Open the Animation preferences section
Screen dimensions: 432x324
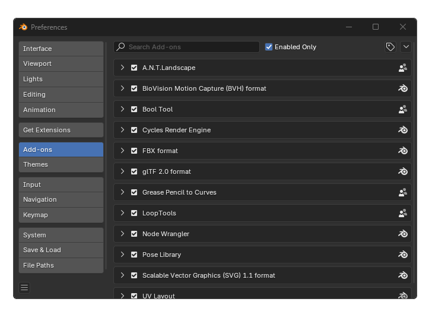pos(61,110)
